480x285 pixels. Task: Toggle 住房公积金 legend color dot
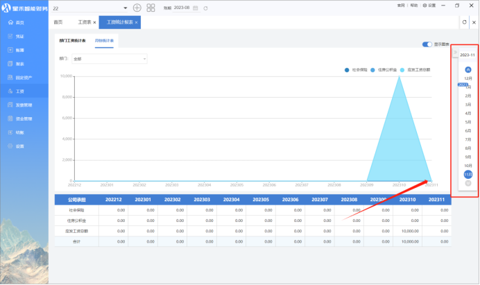[x=373, y=70]
